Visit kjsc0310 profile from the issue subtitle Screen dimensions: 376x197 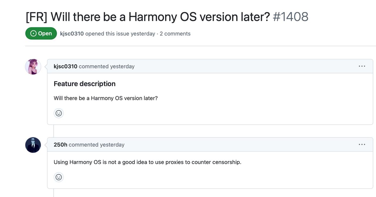(72, 34)
